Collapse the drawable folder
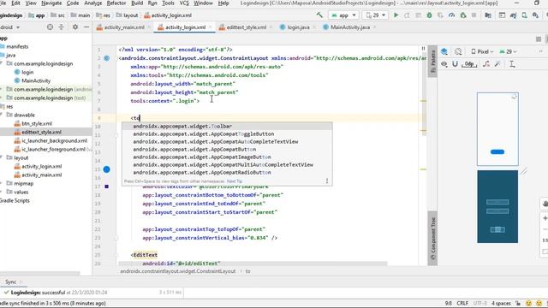This screenshot has height=308, width=548. tap(2, 115)
